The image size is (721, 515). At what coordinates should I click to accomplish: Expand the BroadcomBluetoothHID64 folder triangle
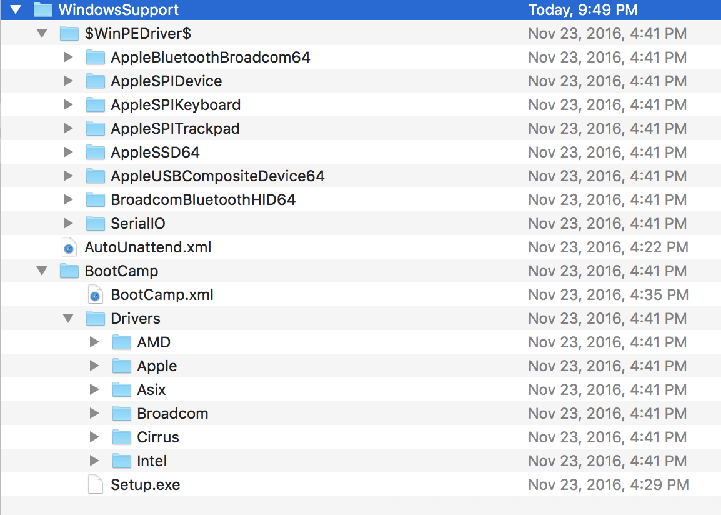(x=68, y=199)
